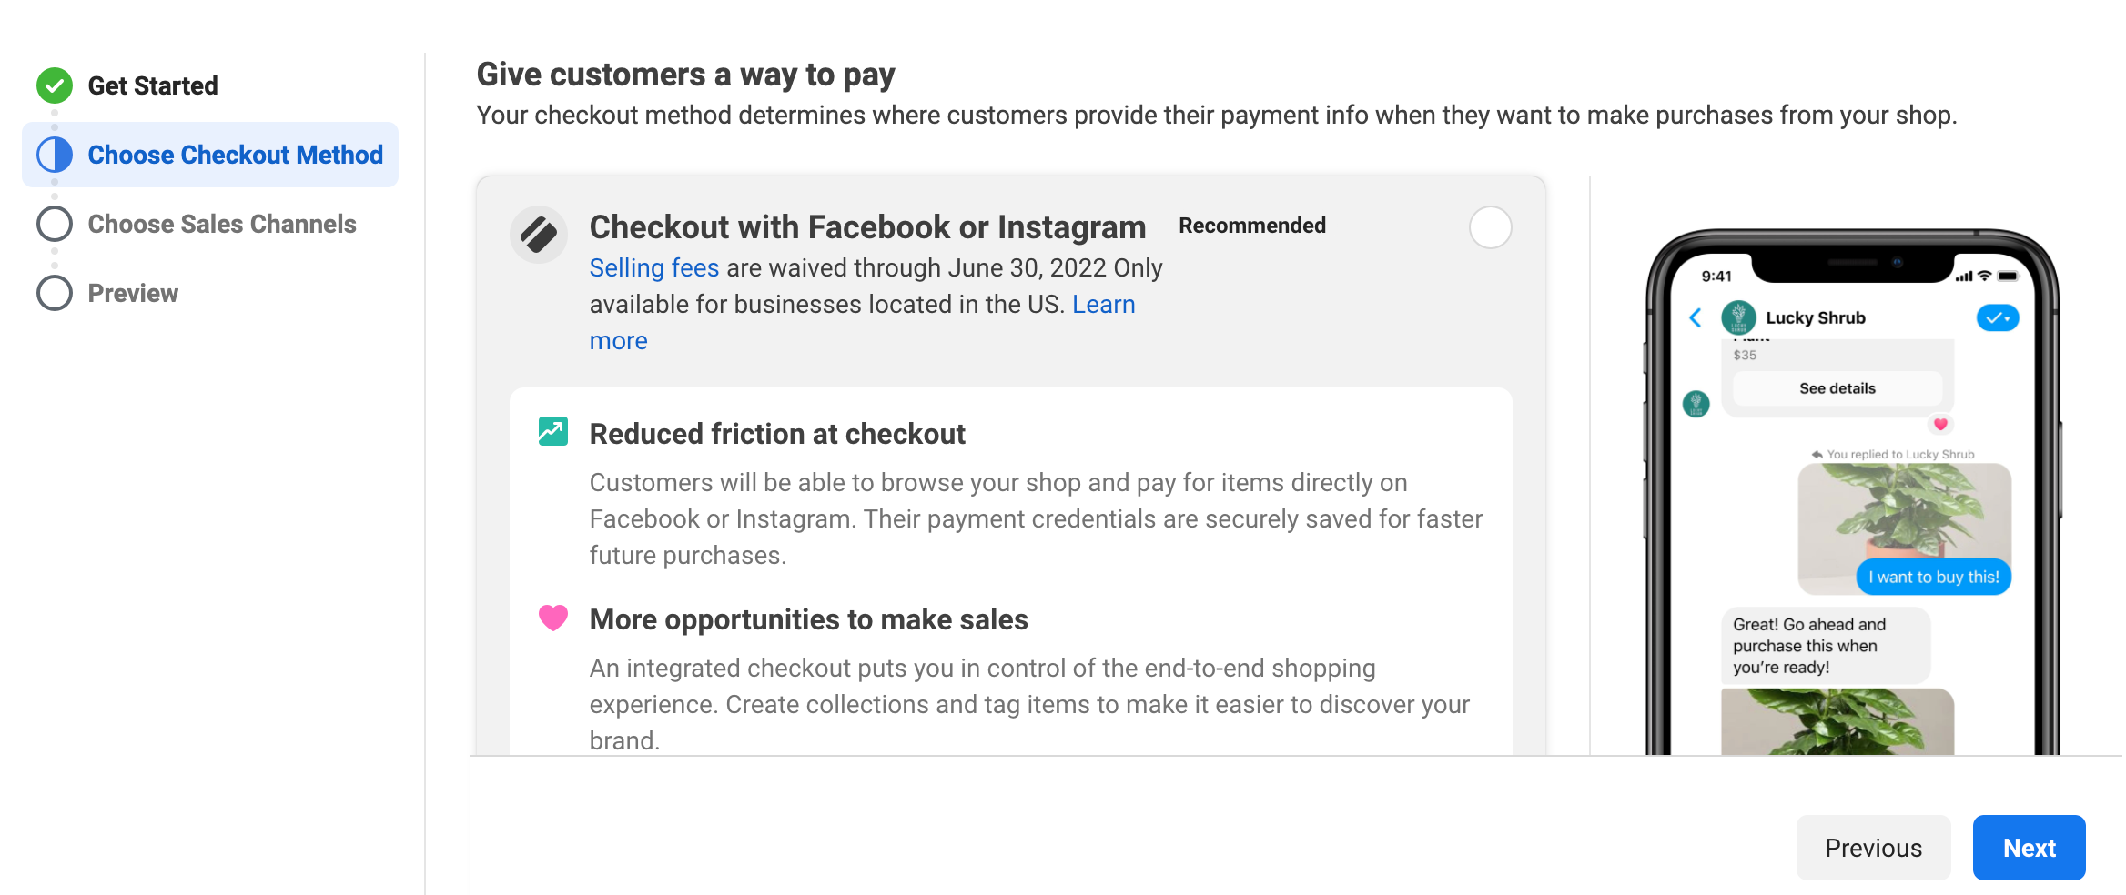This screenshot has width=2126, height=895.
Task: Click the green trending chart icon
Action: point(552,431)
